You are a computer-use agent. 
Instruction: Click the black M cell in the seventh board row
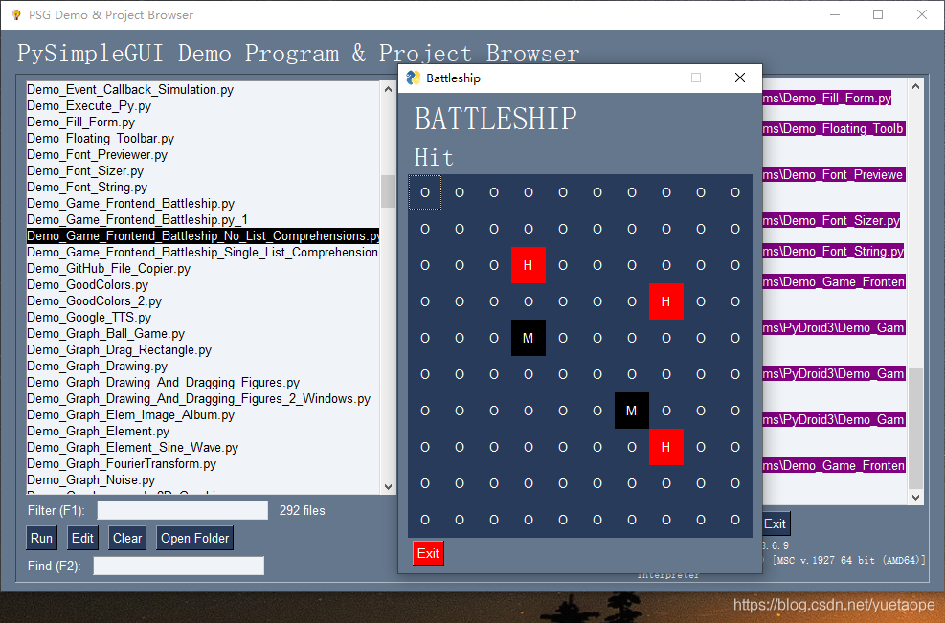tap(632, 411)
